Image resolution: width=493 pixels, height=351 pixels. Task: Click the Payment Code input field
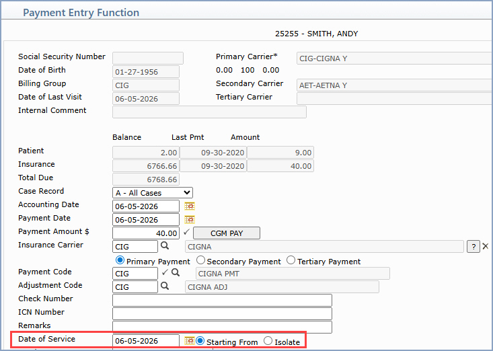pos(135,274)
